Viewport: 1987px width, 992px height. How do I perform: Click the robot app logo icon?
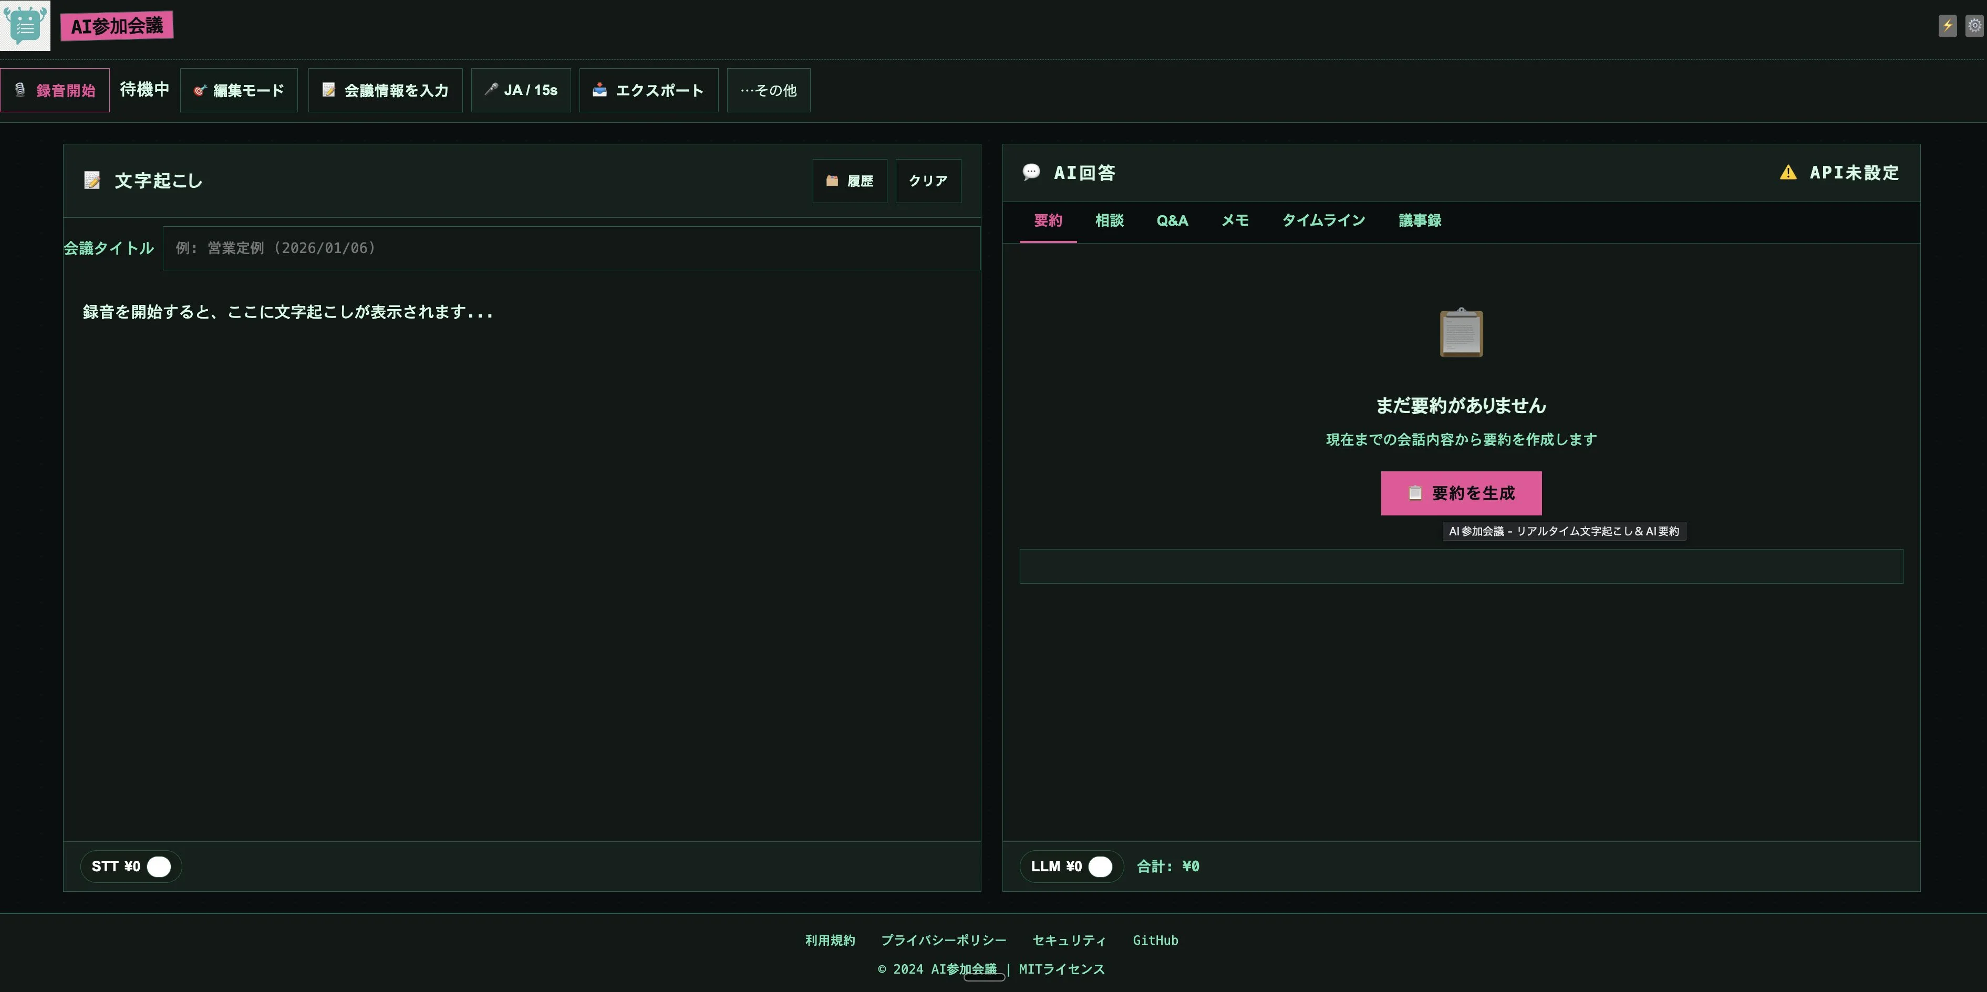(x=25, y=25)
